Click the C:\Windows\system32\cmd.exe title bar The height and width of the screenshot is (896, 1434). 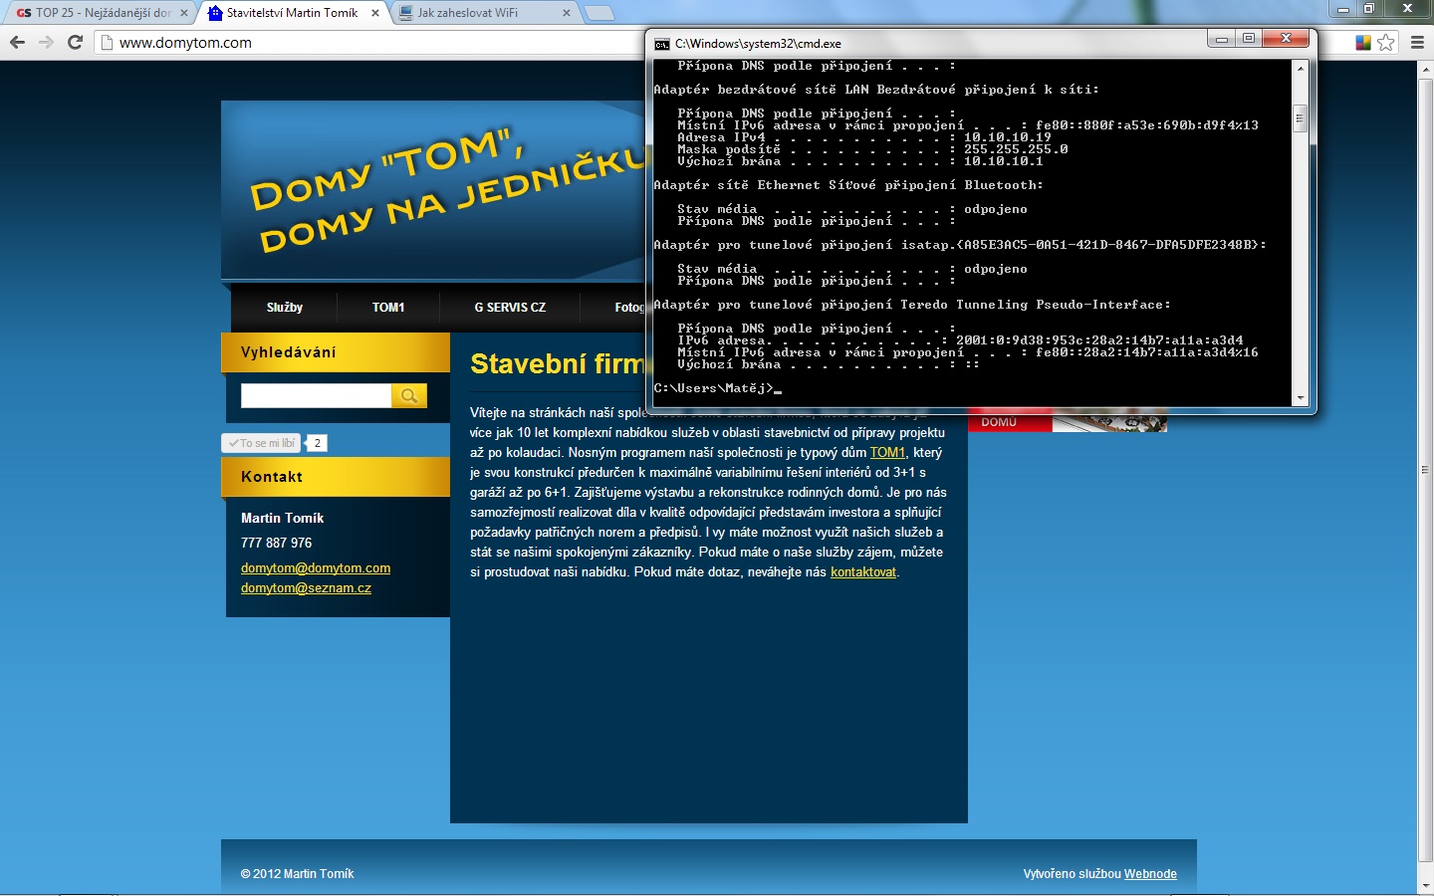click(926, 44)
